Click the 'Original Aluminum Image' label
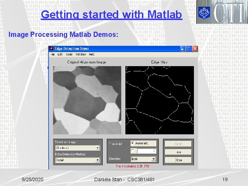Screen dimensions: 248x186 tap(86, 62)
